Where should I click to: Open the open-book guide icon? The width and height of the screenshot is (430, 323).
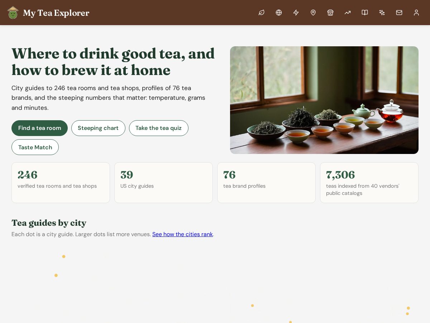click(x=365, y=13)
